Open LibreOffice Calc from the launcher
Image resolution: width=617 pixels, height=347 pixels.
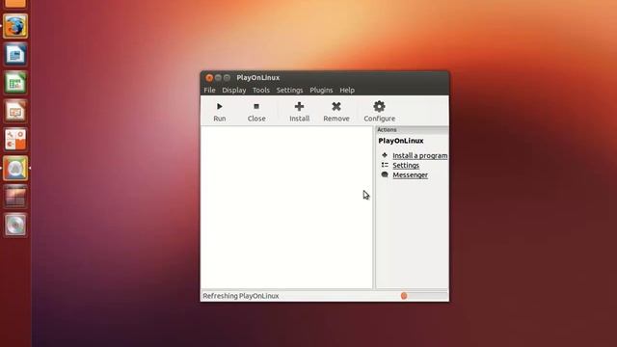(15, 83)
